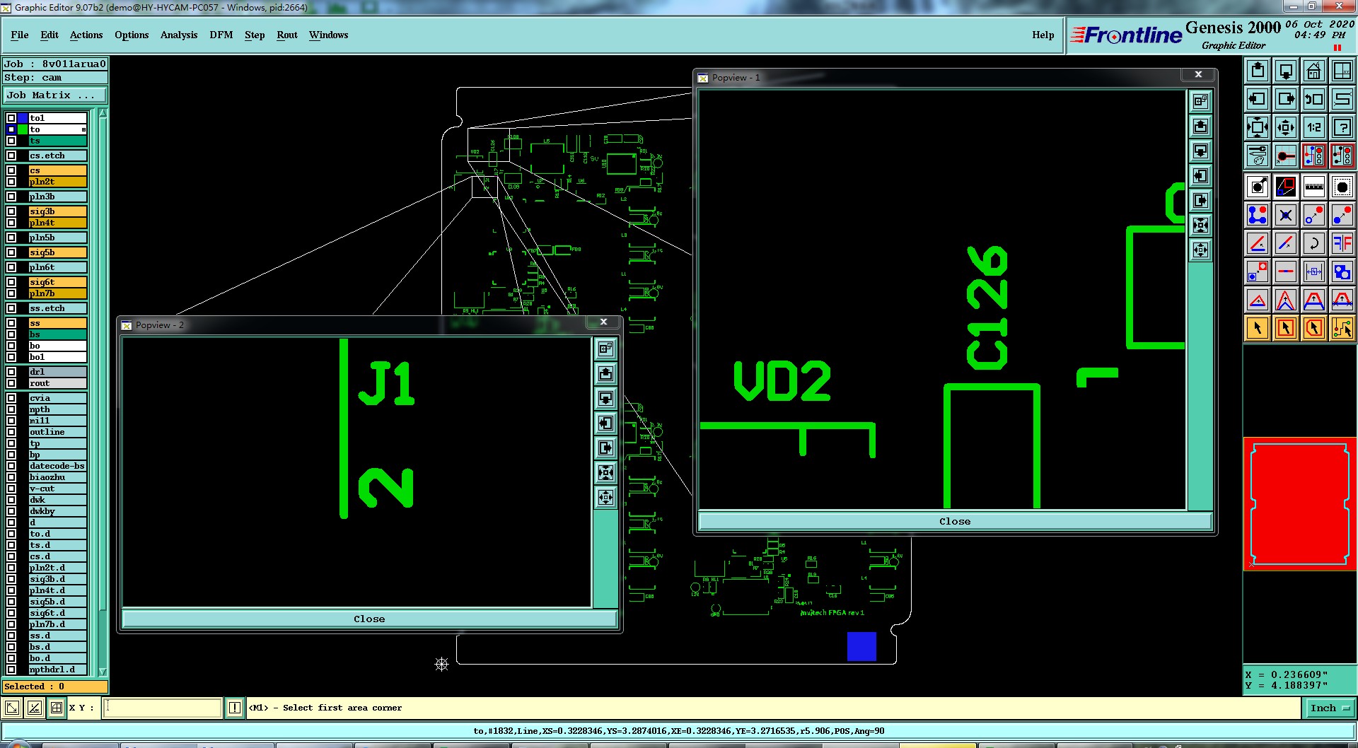This screenshot has height=748, width=1358.
Task: Toggle the checkbox for layer ts
Action: click(11, 141)
